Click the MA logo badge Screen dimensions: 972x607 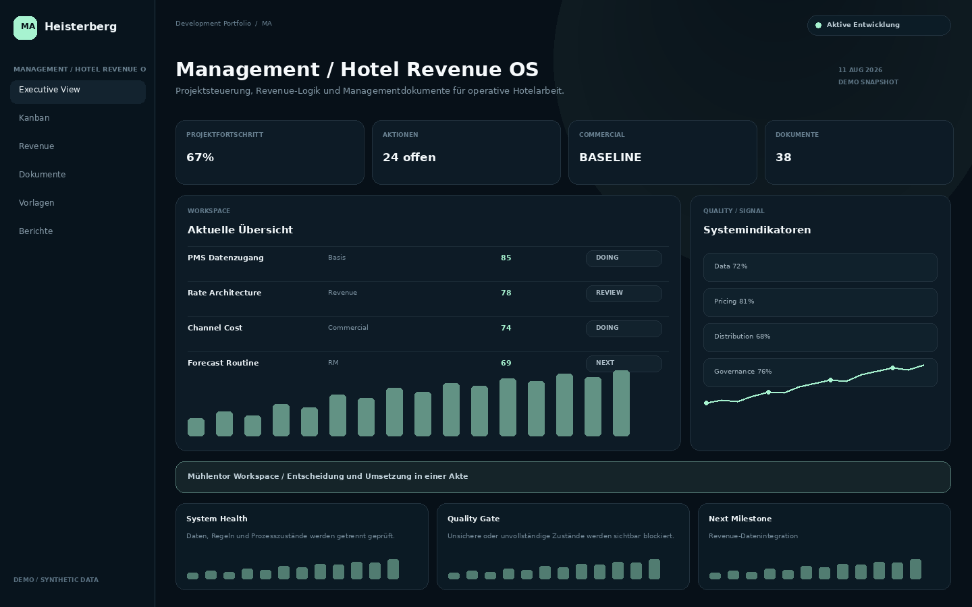pos(26,28)
